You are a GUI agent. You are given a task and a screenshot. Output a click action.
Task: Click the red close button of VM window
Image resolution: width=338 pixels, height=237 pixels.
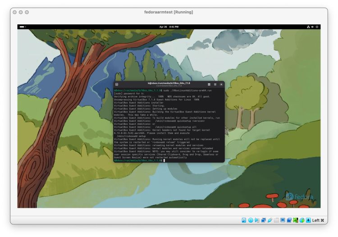[x=15, y=12]
